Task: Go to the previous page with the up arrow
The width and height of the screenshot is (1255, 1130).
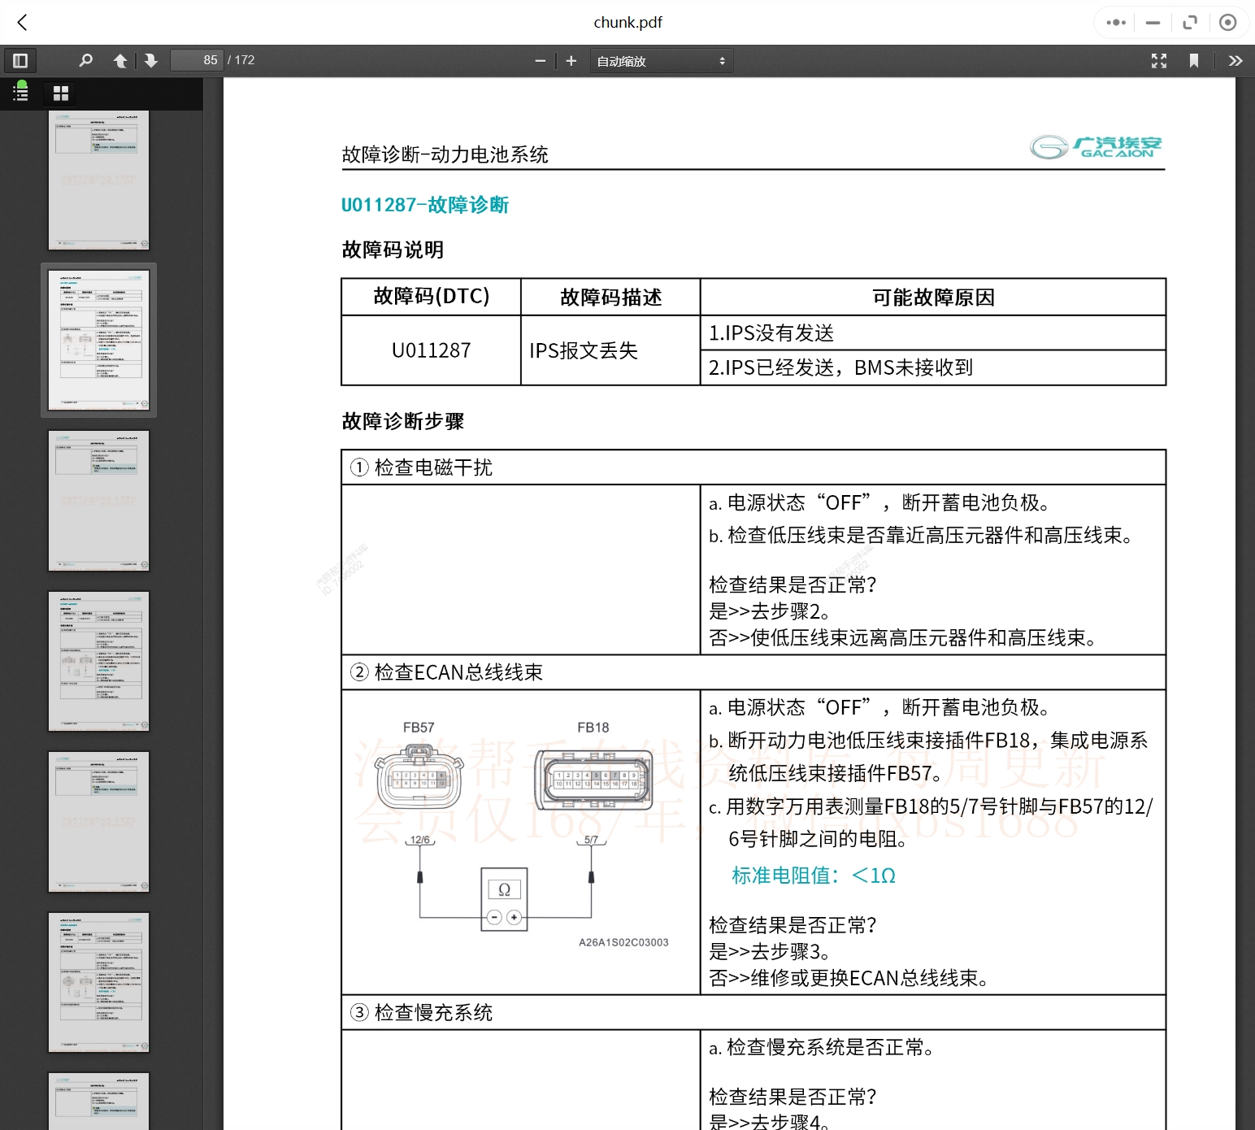Action: (x=119, y=60)
